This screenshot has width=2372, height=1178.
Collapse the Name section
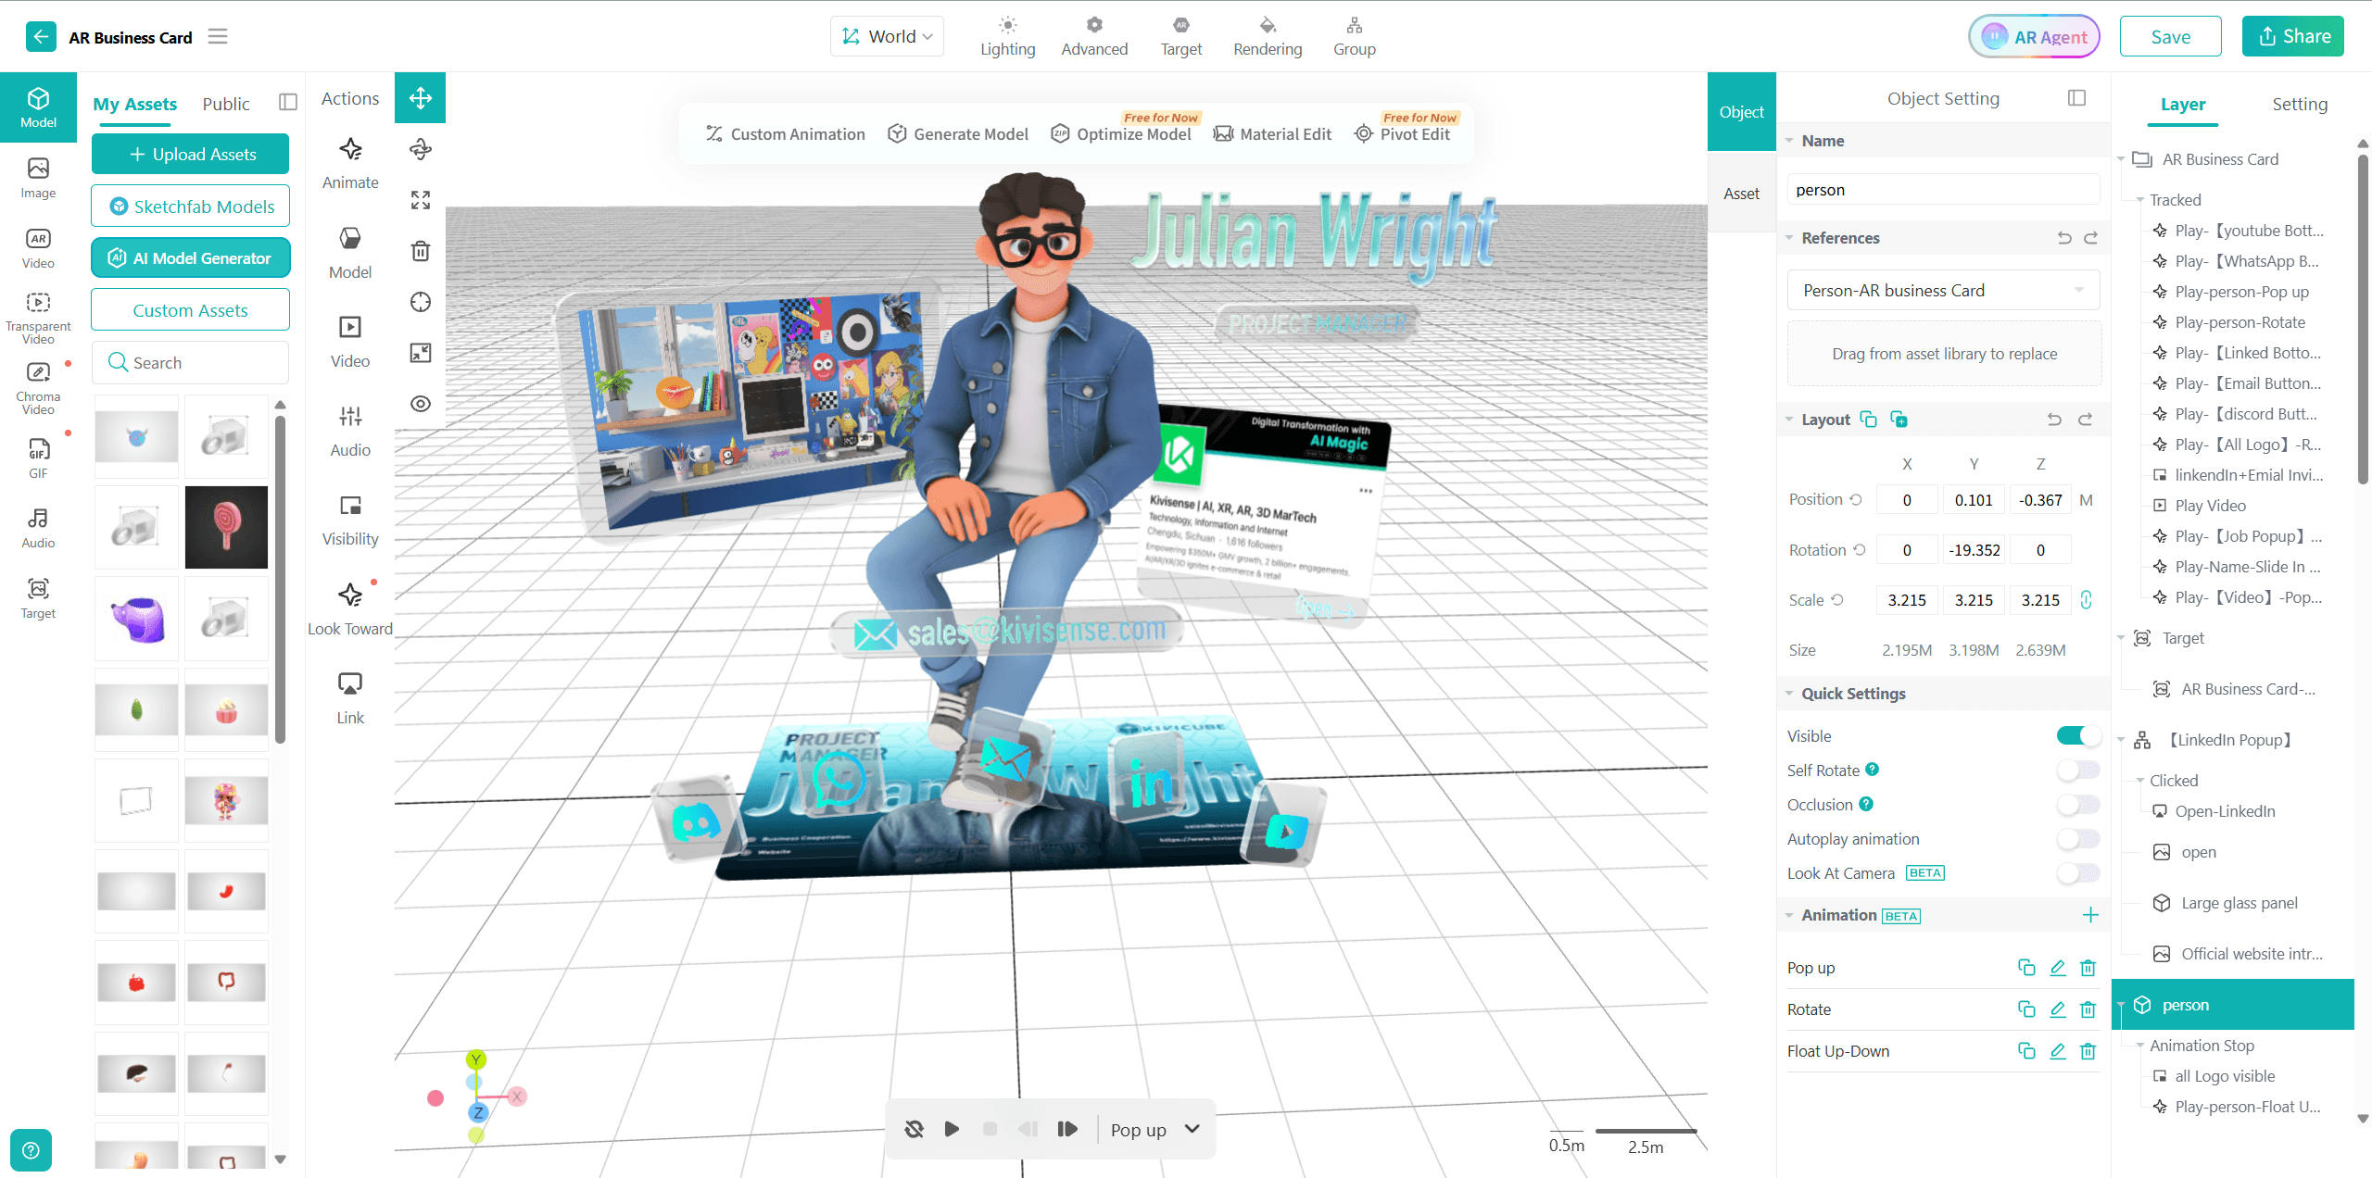1789,141
